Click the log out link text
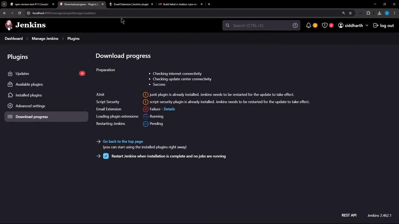Image resolution: width=399 pixels, height=224 pixels. click(387, 26)
